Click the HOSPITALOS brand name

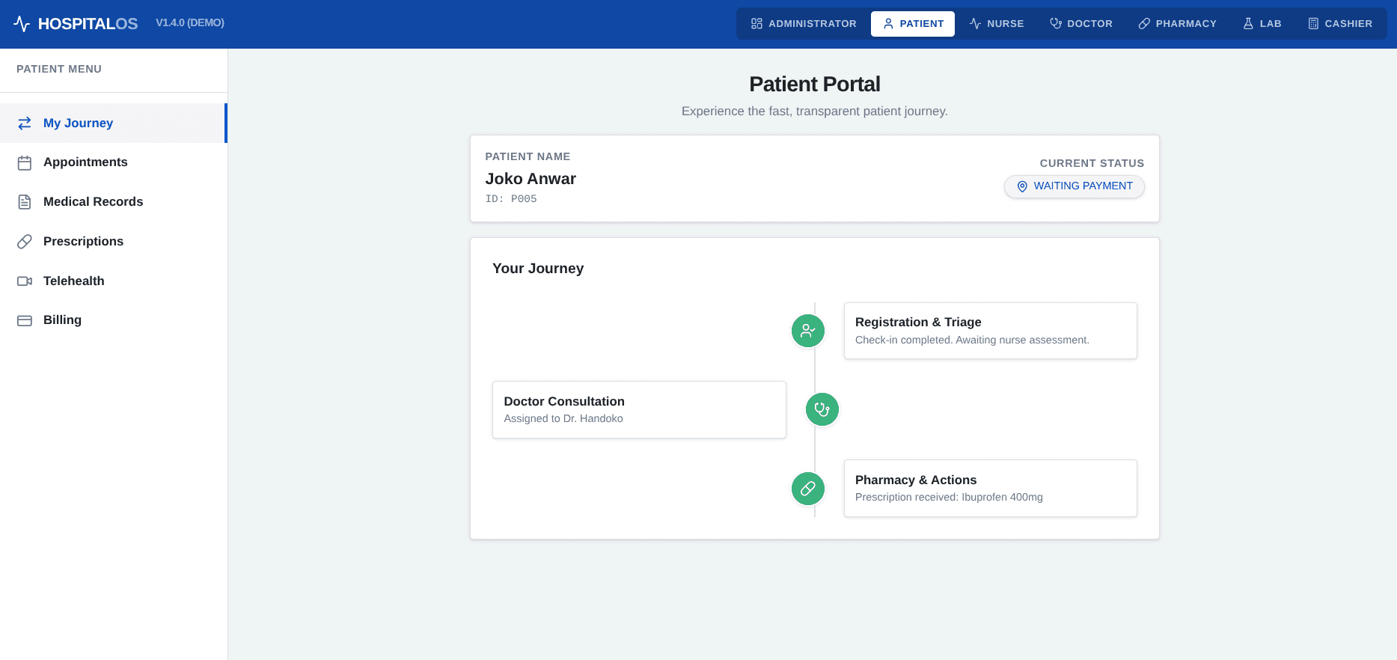[x=88, y=24]
